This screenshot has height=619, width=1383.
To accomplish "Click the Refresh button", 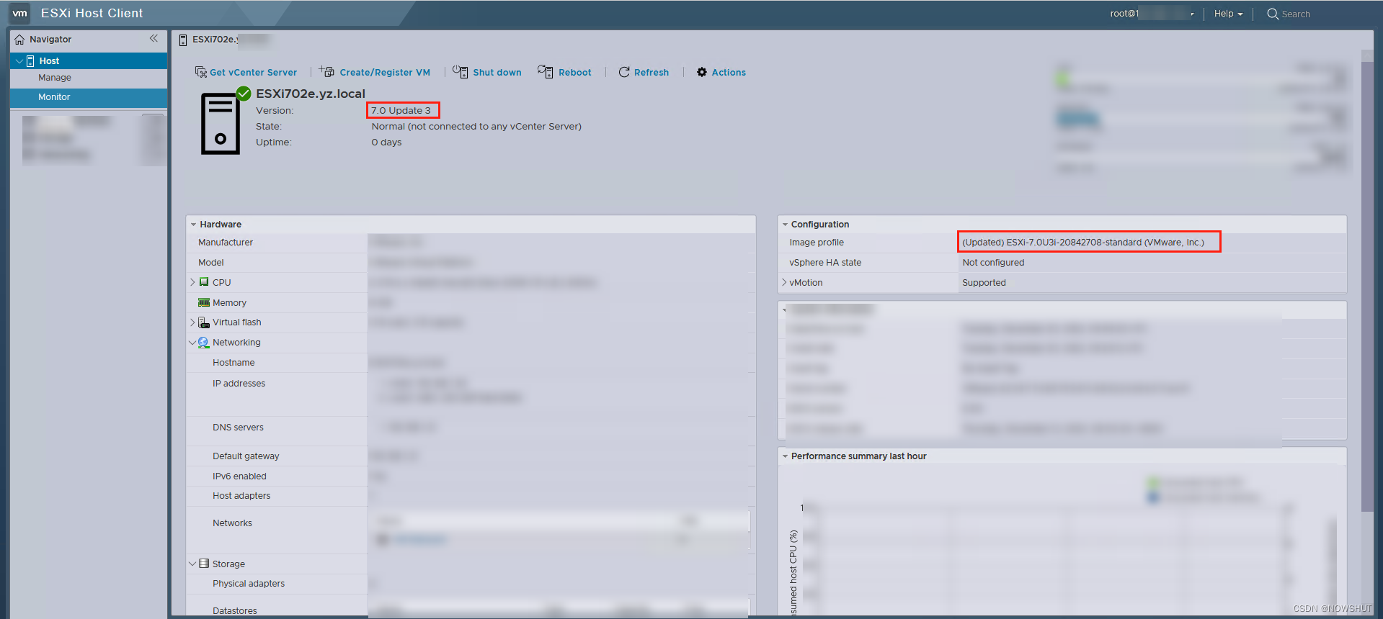I will [644, 72].
